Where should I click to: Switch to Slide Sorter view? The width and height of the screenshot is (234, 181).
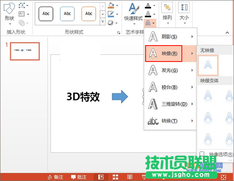[x=115, y=177]
